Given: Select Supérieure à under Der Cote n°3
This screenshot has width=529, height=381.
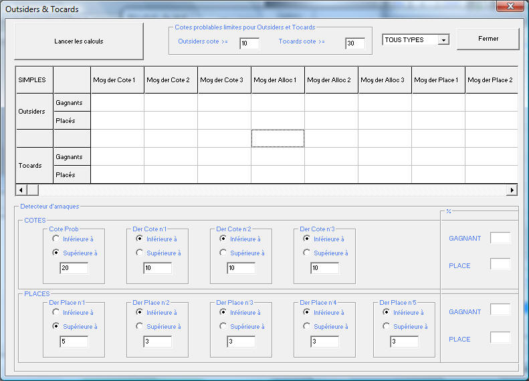Looking at the screenshot, I should coord(307,253).
